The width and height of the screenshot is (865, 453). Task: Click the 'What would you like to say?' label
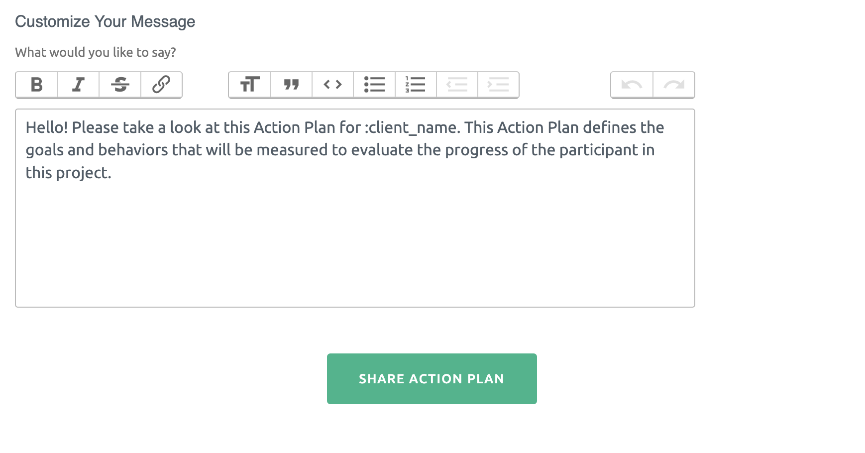coord(96,52)
